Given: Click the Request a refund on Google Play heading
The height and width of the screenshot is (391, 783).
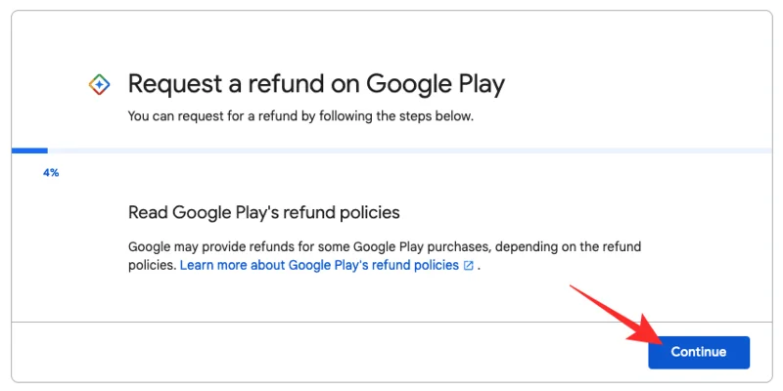Looking at the screenshot, I should [316, 84].
